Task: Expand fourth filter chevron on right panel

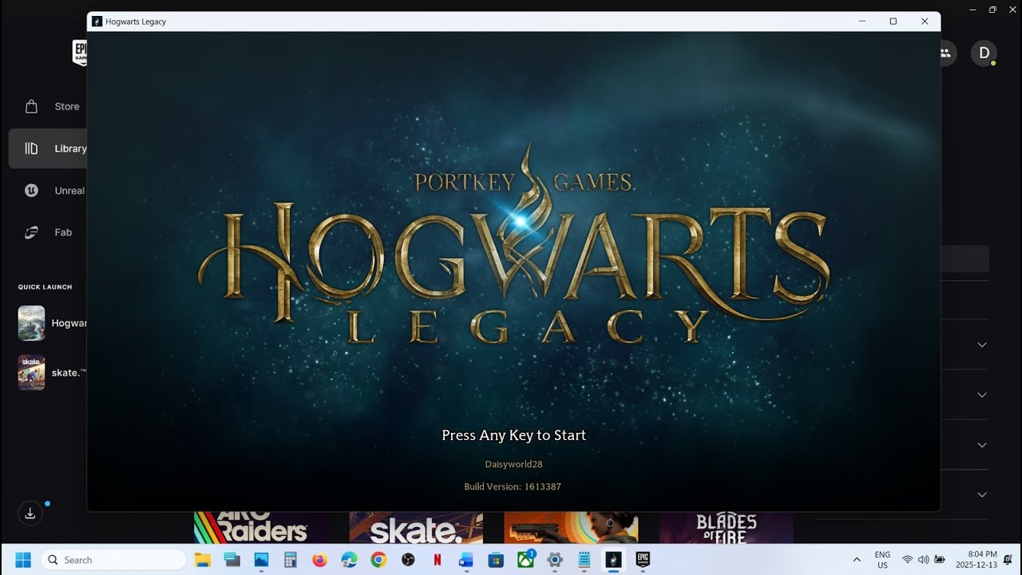Action: [982, 494]
